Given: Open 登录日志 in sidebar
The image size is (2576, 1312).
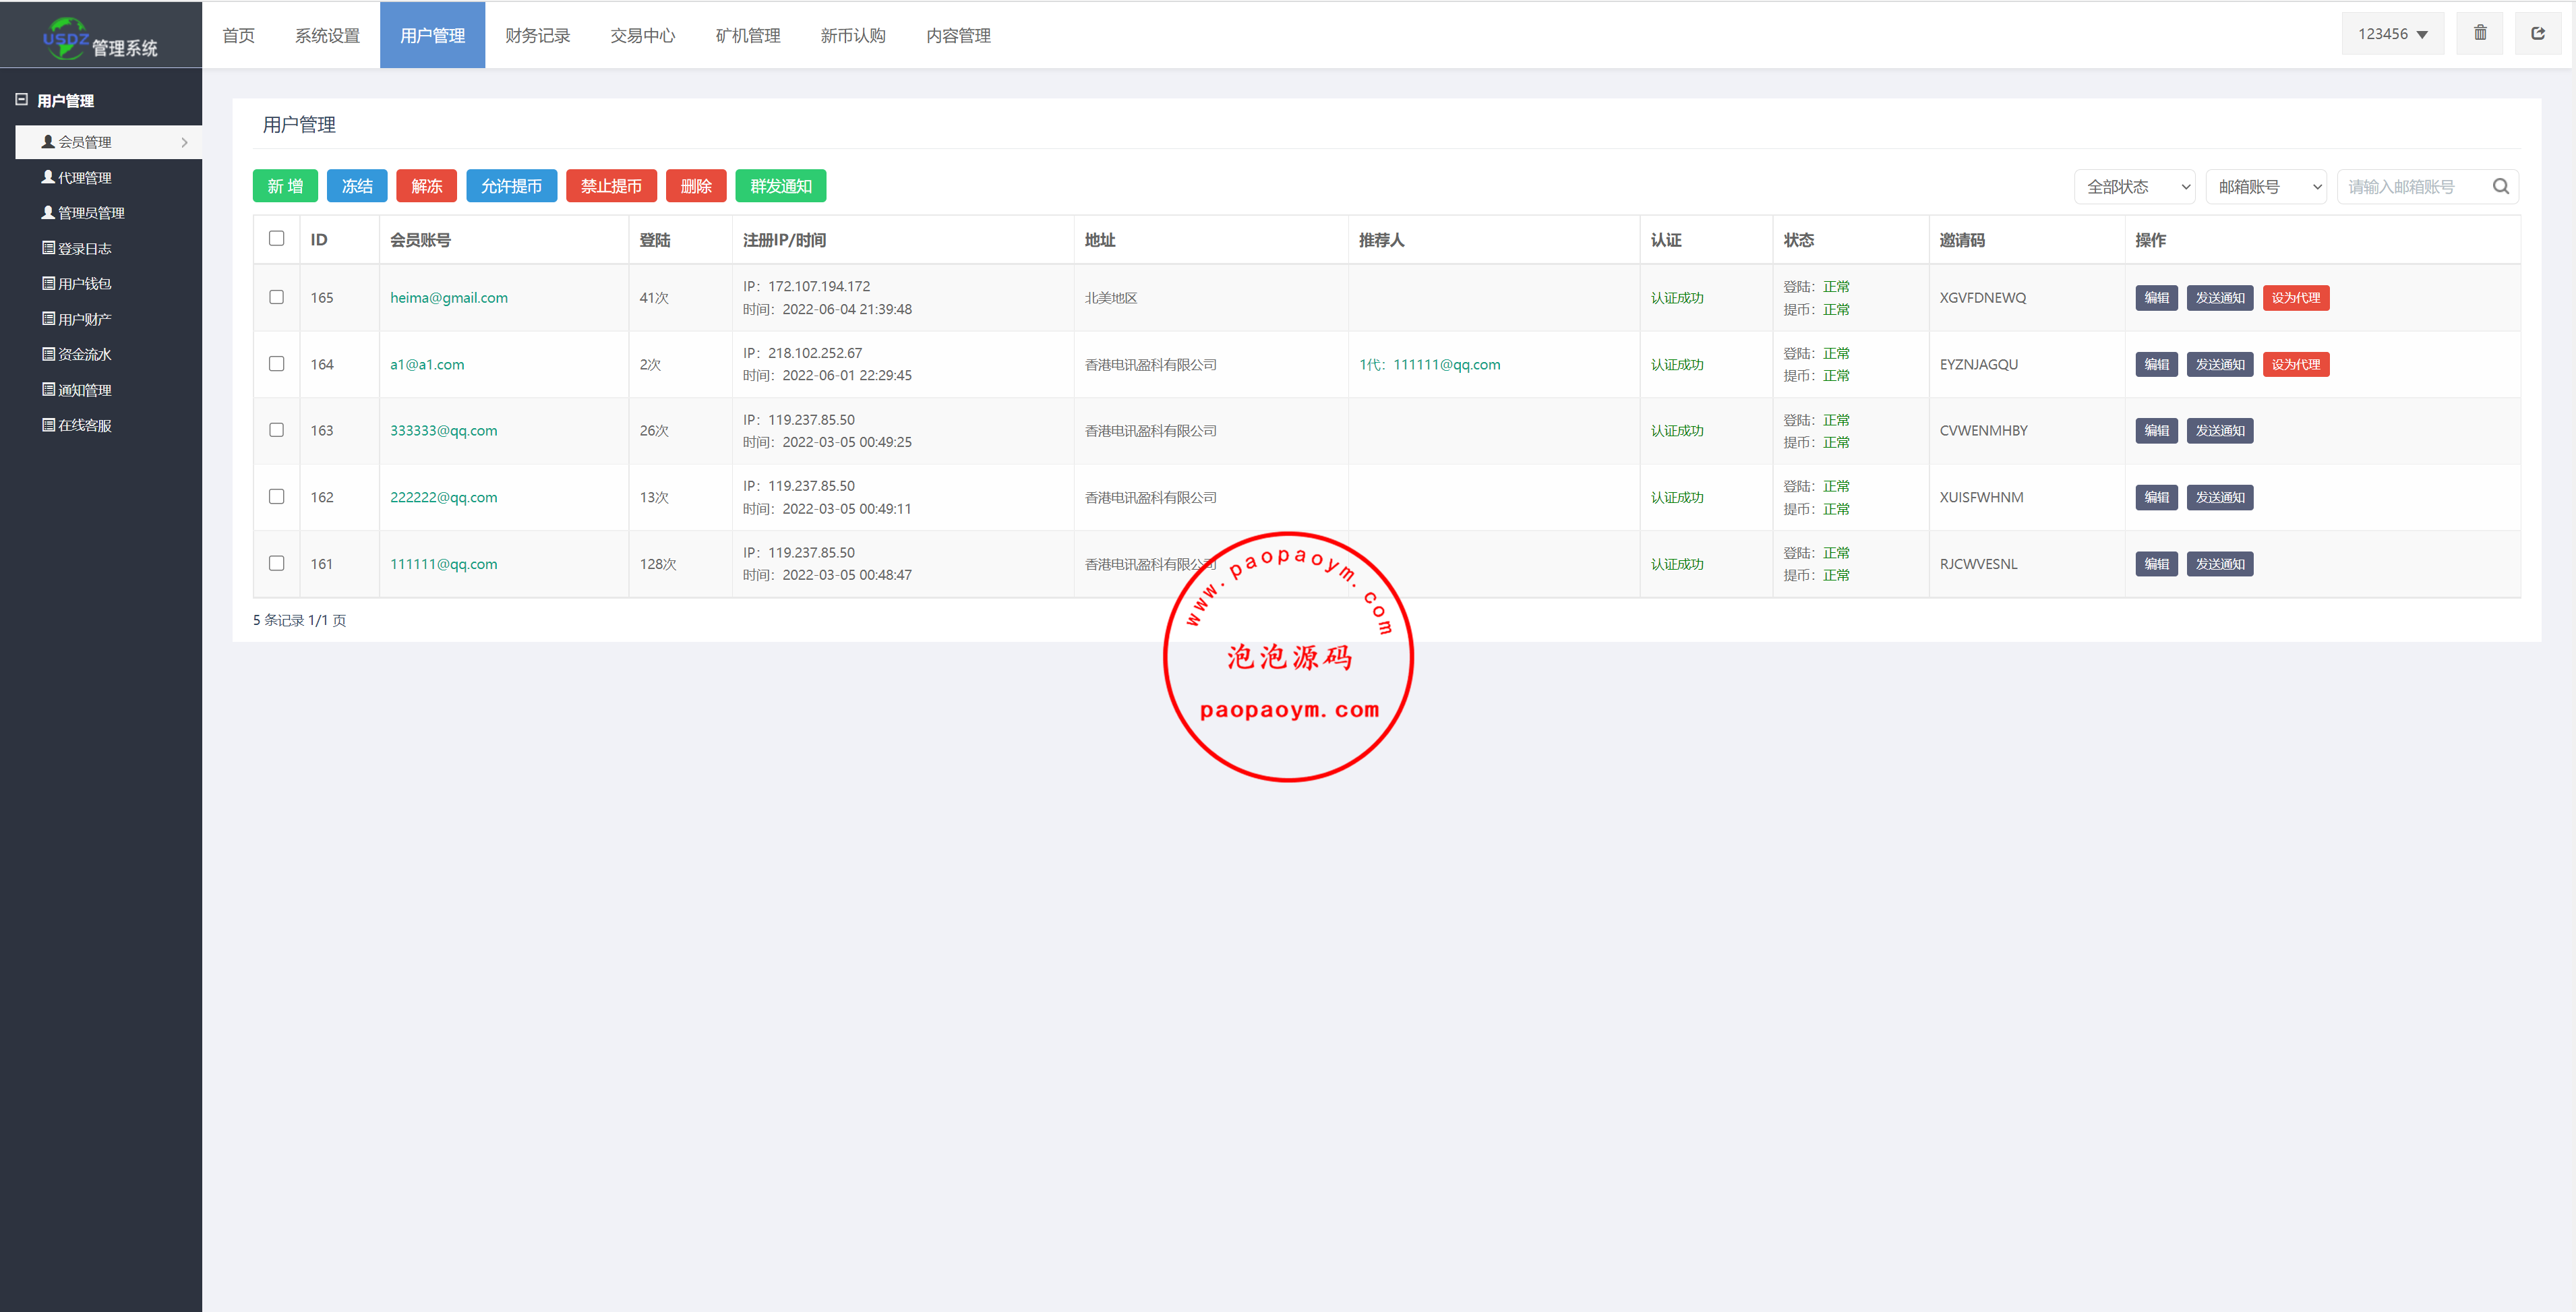Looking at the screenshot, I should 84,248.
